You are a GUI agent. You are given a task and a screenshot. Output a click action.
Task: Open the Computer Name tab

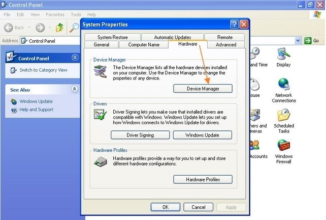144,45
